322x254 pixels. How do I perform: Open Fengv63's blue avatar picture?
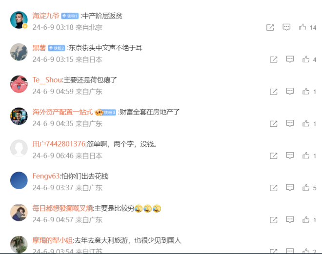pyautogui.click(x=19, y=180)
